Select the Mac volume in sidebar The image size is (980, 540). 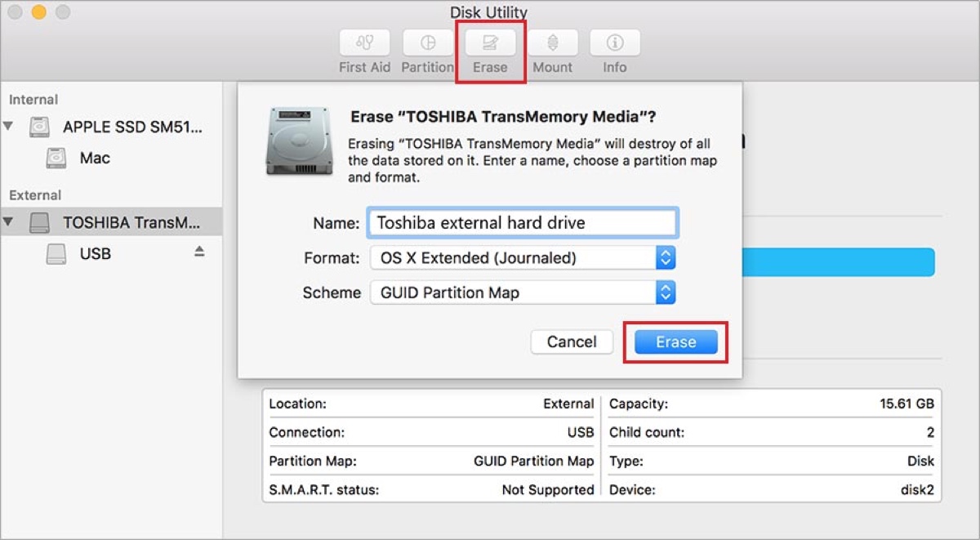tap(95, 158)
